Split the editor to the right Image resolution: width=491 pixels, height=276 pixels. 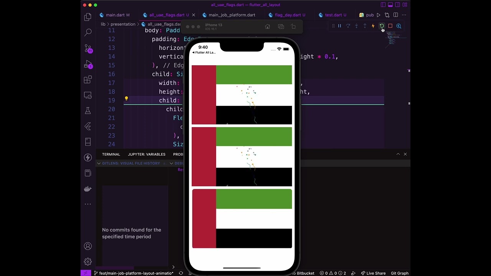pos(395,15)
